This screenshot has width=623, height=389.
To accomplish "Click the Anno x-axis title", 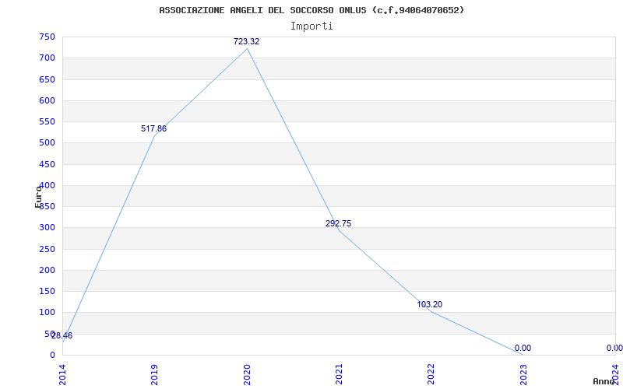I will (x=604, y=381).
